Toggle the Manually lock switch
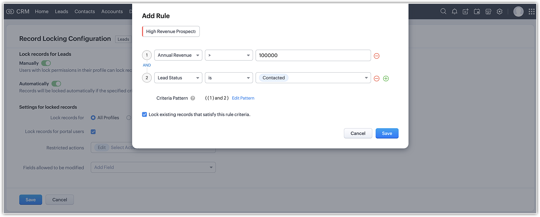This screenshot has height=217, width=540. point(46,63)
